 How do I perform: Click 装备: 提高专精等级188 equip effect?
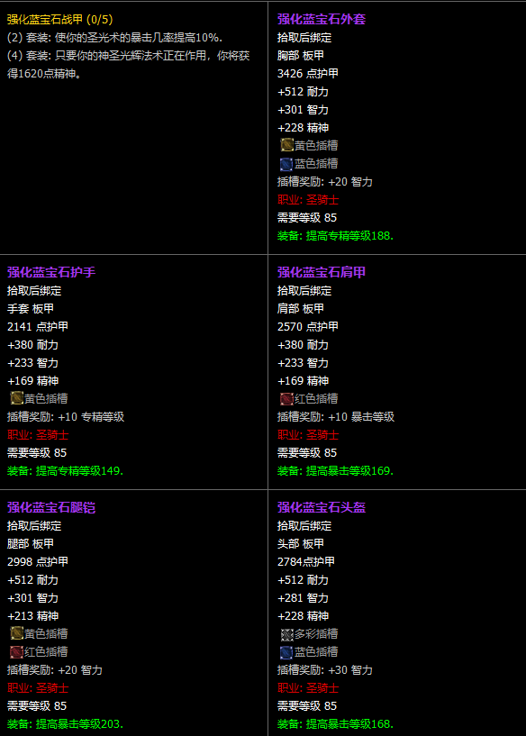click(x=335, y=236)
